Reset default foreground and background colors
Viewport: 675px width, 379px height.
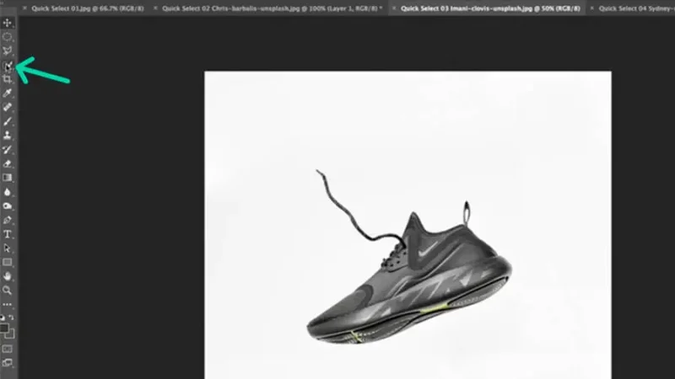(3, 318)
